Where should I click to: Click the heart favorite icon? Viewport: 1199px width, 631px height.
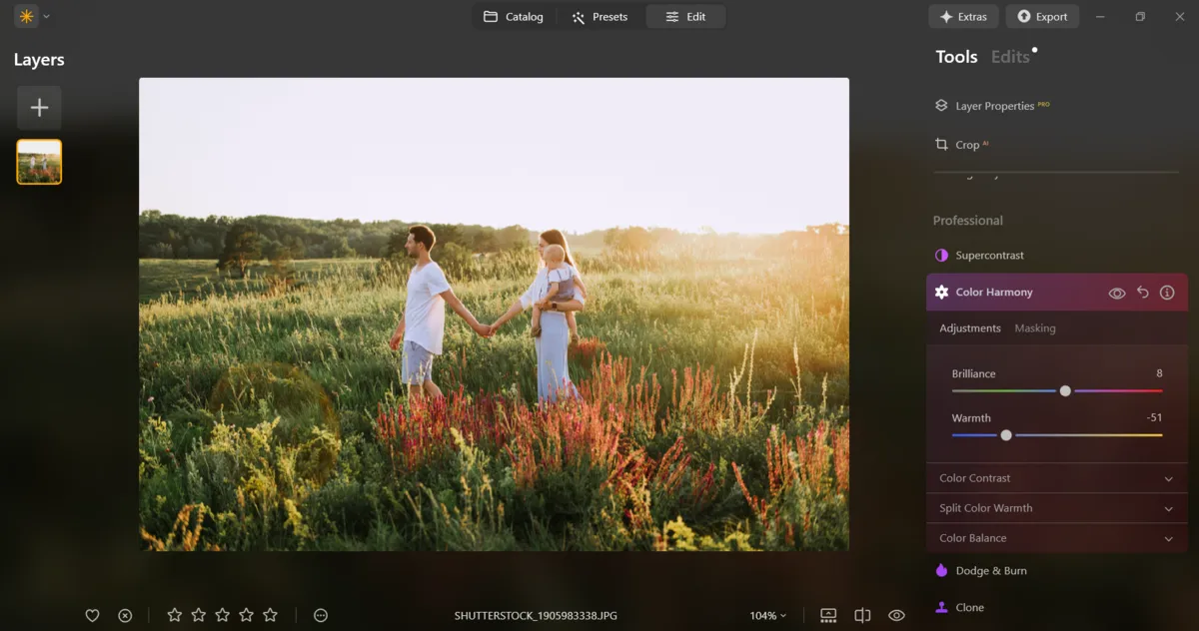tap(92, 616)
